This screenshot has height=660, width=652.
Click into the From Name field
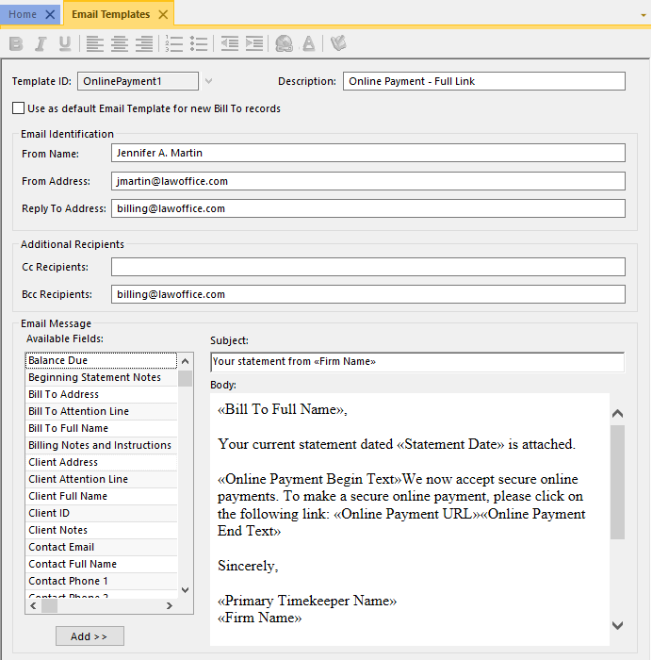click(368, 153)
